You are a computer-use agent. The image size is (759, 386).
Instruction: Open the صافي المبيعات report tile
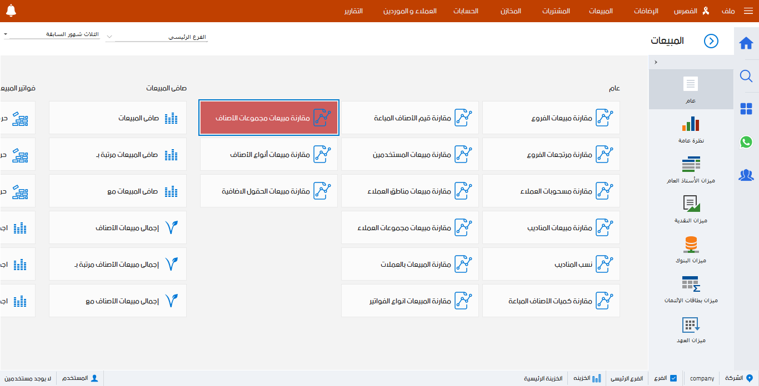click(x=117, y=118)
